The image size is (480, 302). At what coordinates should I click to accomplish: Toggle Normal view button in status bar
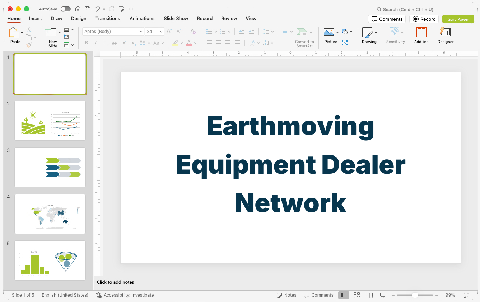[344, 295]
